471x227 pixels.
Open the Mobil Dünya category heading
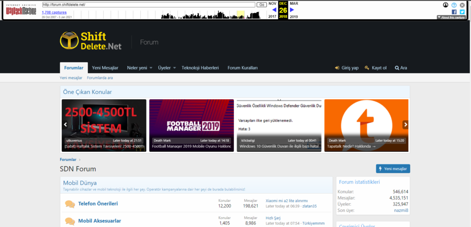click(x=80, y=183)
